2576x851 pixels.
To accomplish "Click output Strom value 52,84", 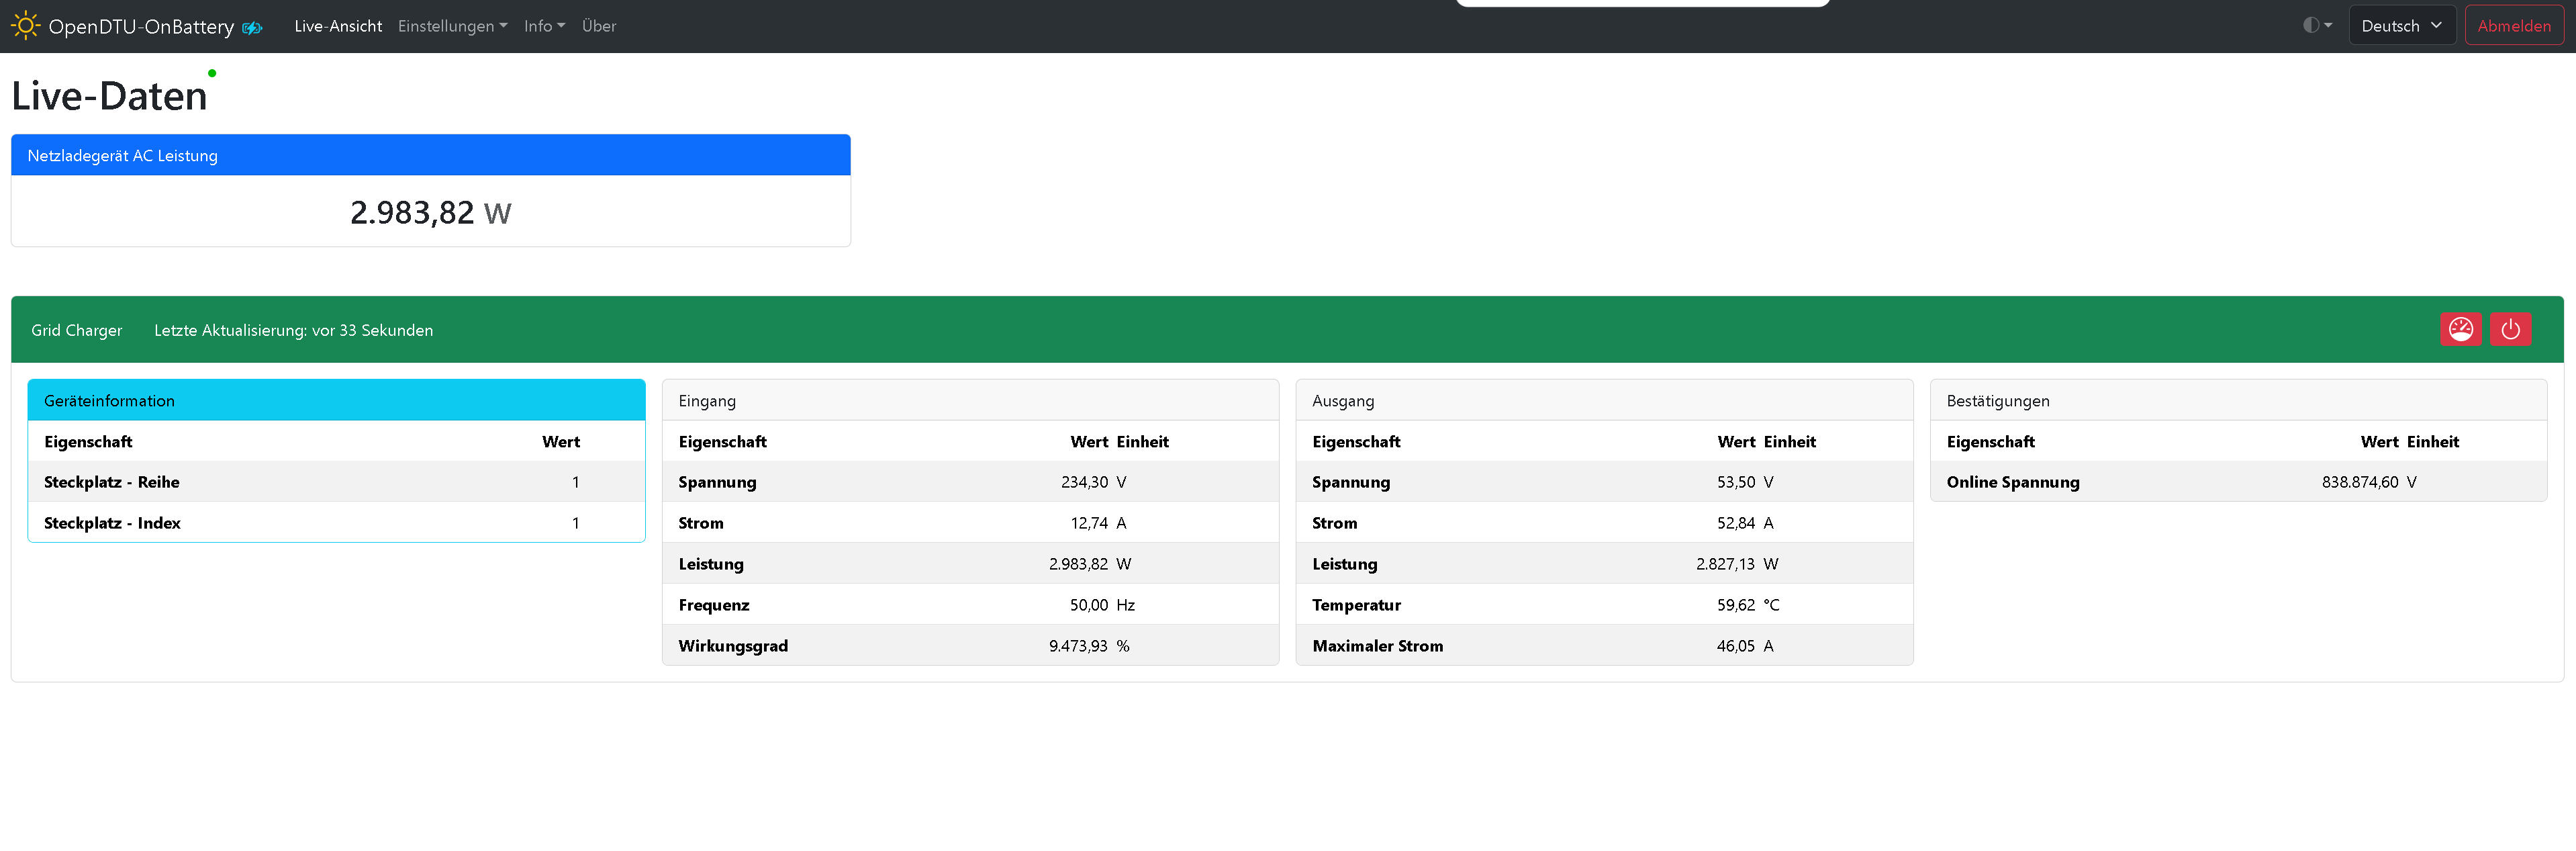I will [x=1736, y=523].
